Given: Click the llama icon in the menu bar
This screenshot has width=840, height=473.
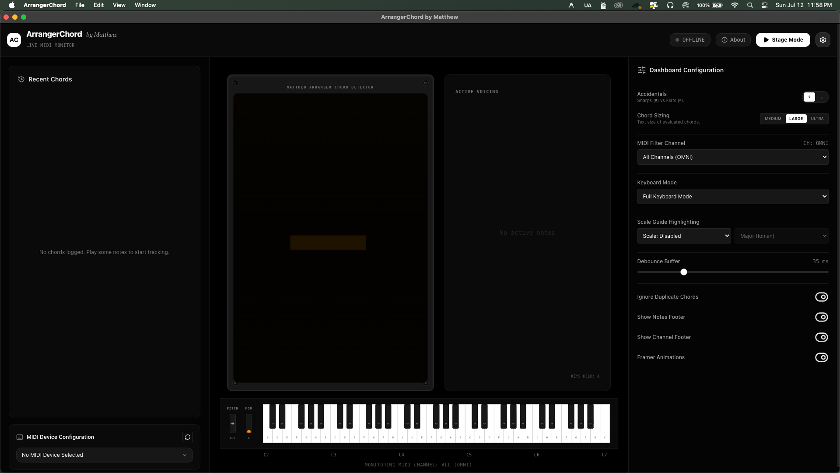Looking at the screenshot, I should click(603, 5).
